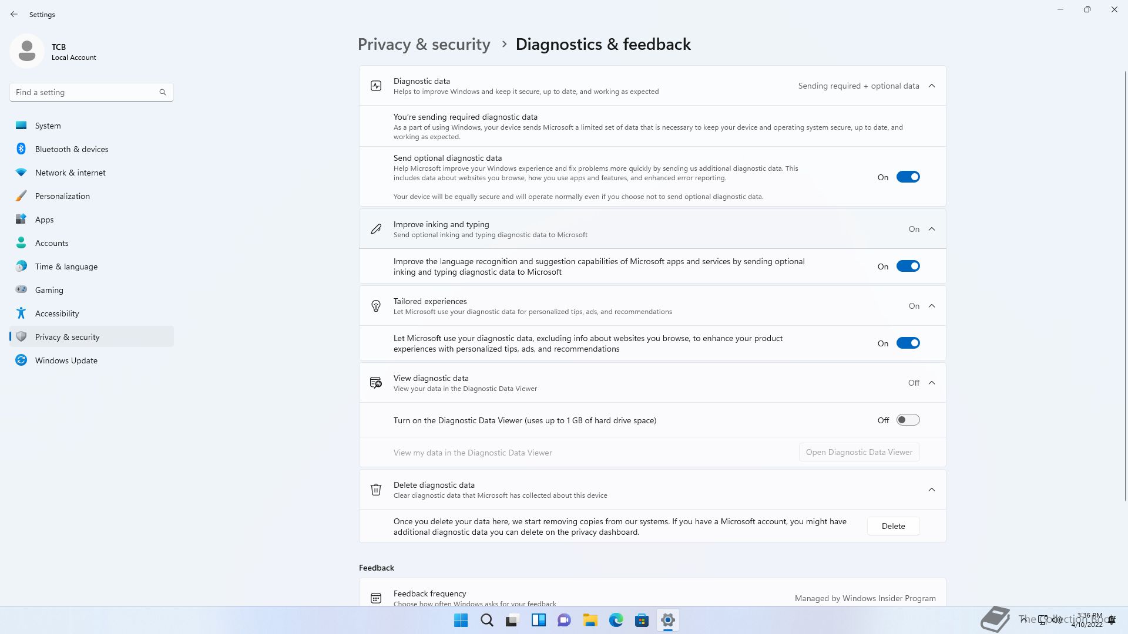Click the Delete diagnostic data button

click(893, 526)
